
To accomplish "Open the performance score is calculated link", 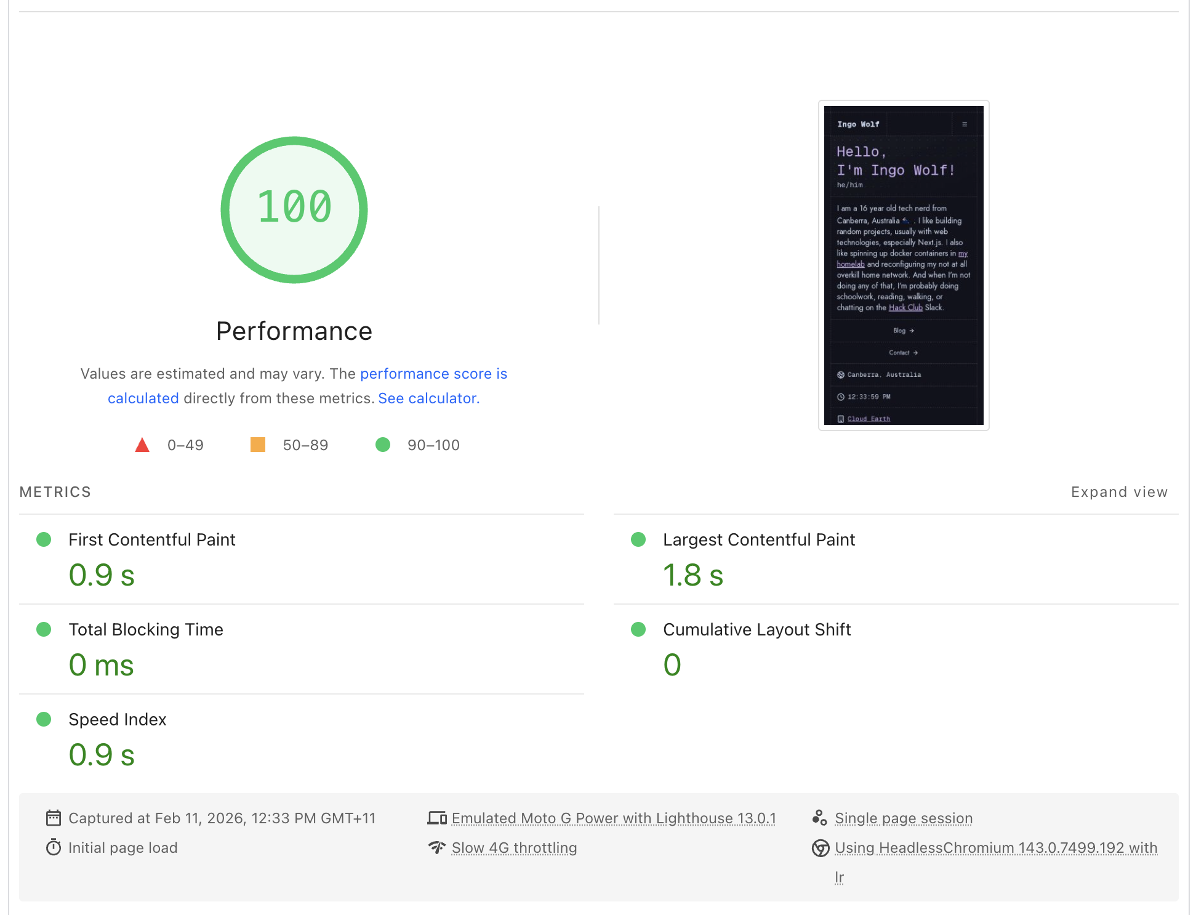I will pos(433,374).
